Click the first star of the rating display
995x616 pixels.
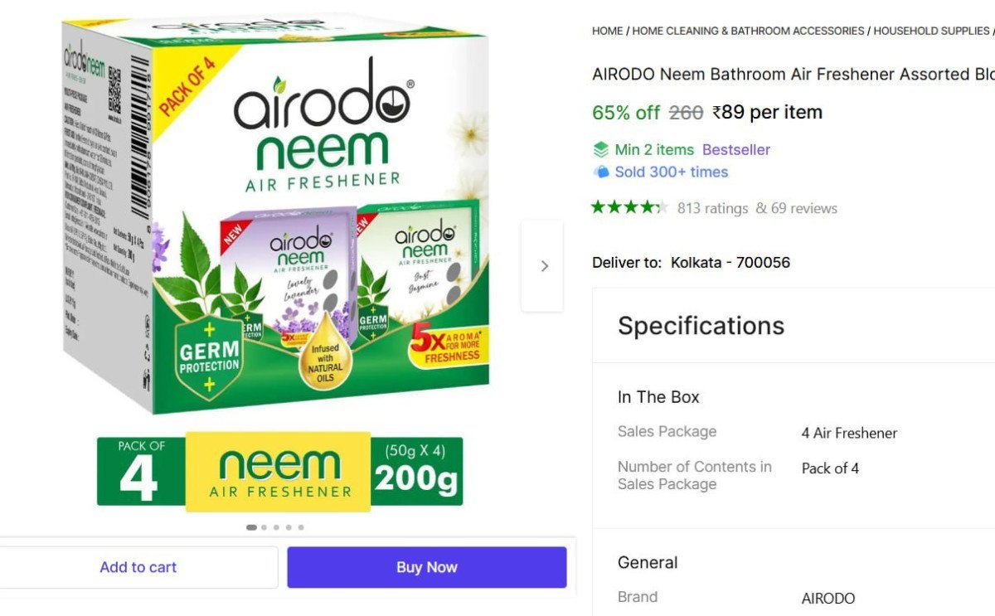pos(597,206)
